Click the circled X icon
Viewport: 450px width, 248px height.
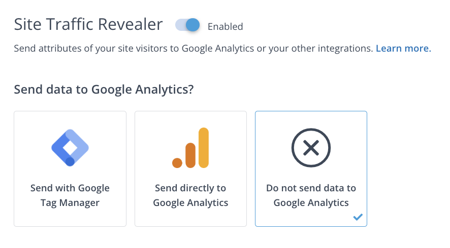point(311,147)
